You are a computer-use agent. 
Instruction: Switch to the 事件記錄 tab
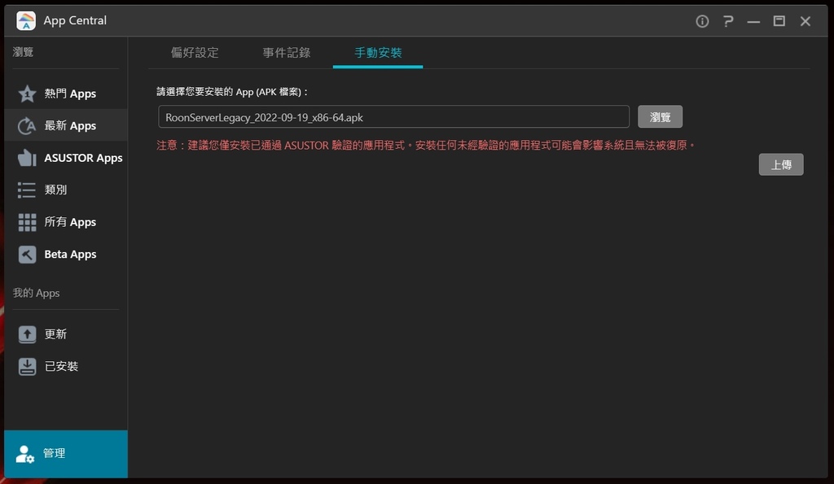point(286,53)
